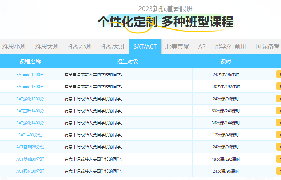Viewport: 281px width, 180px height.
Task: Open the SAT强化1400分 course link
Action: (30, 123)
